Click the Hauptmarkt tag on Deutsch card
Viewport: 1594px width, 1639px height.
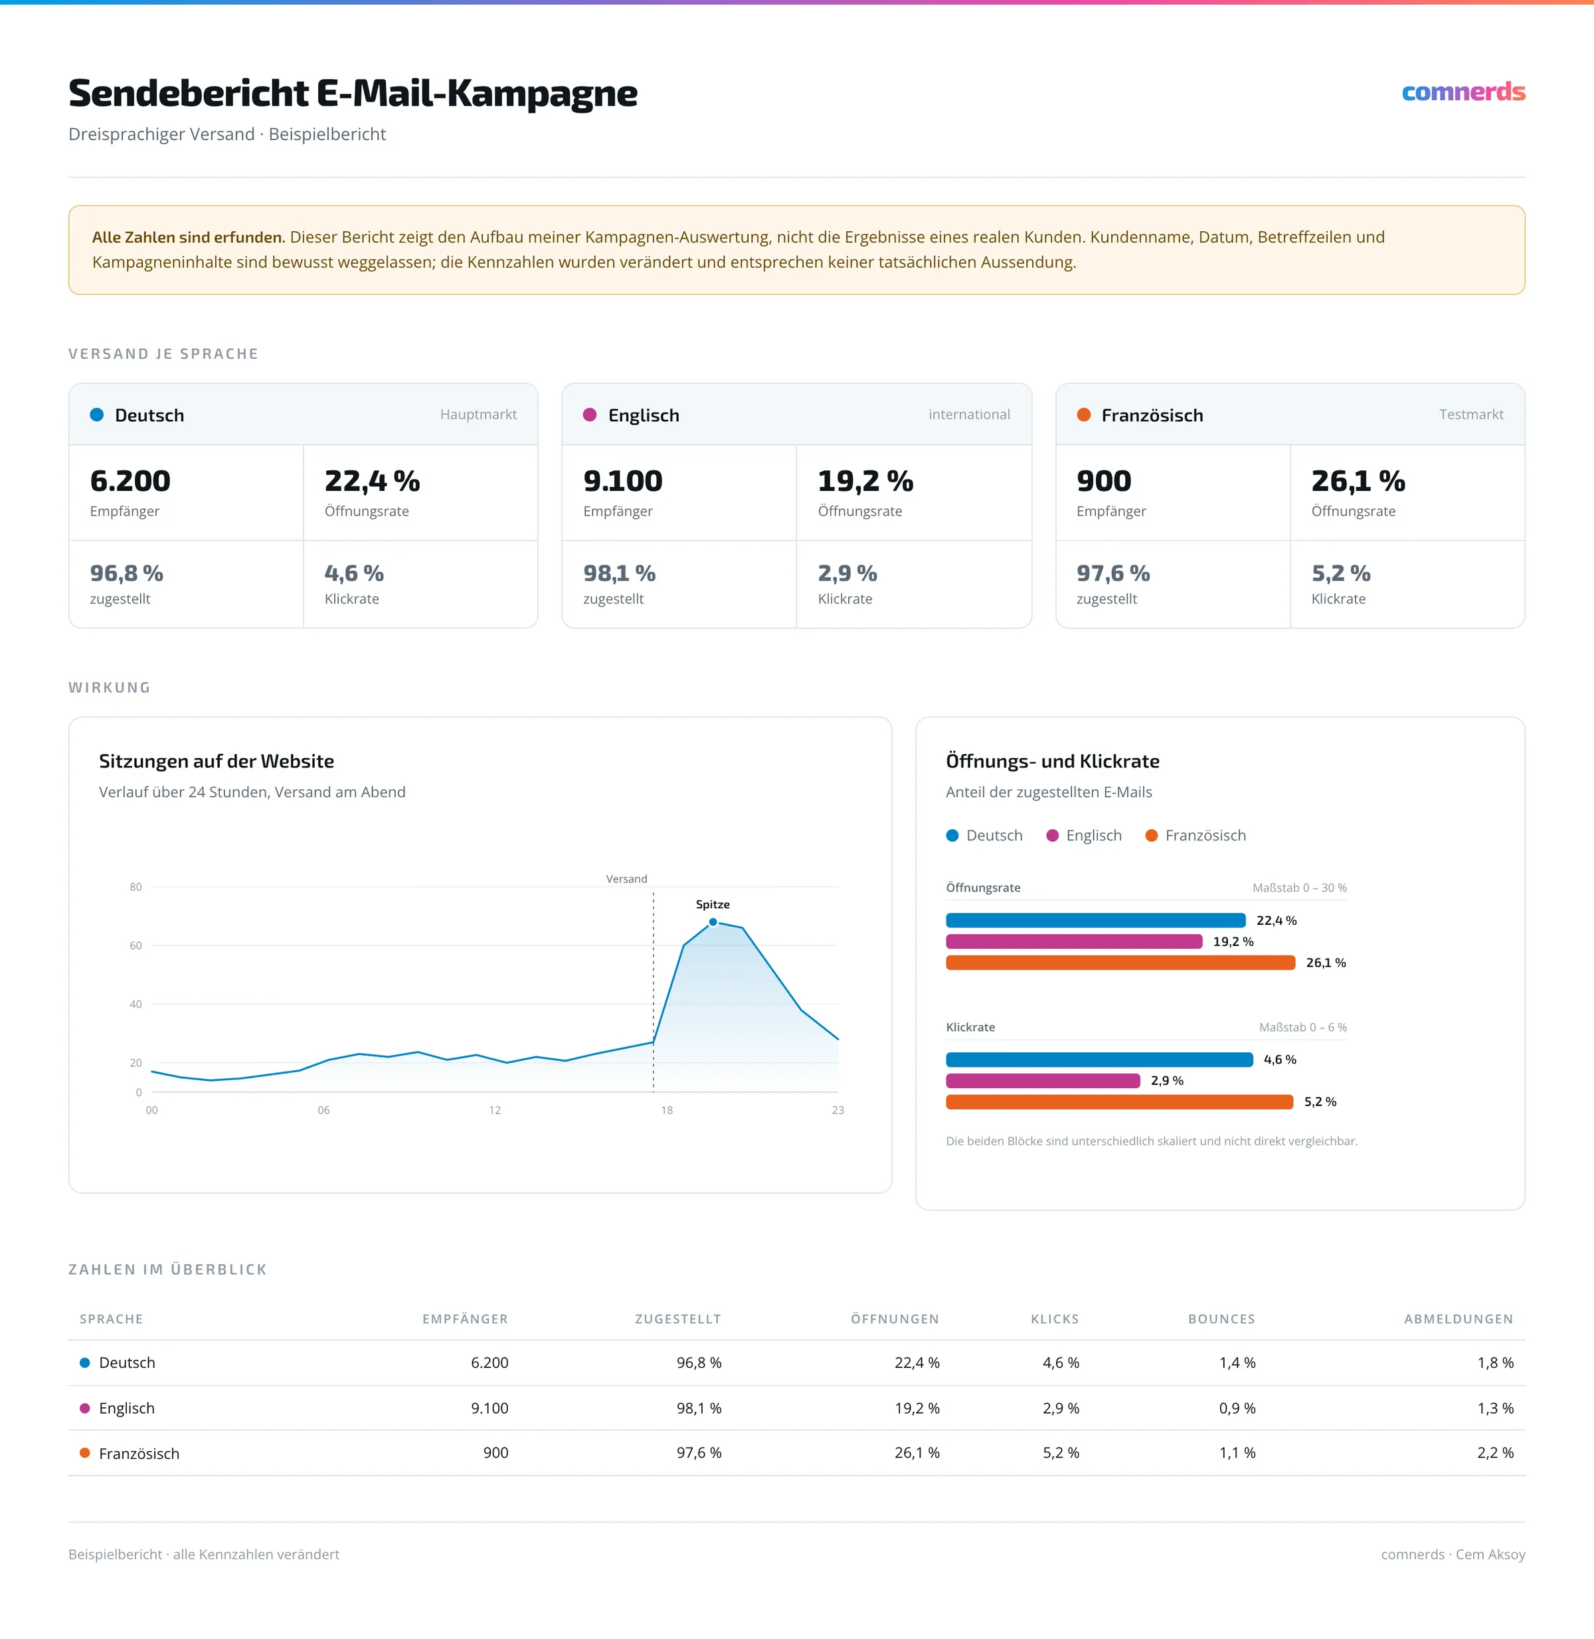pos(478,415)
